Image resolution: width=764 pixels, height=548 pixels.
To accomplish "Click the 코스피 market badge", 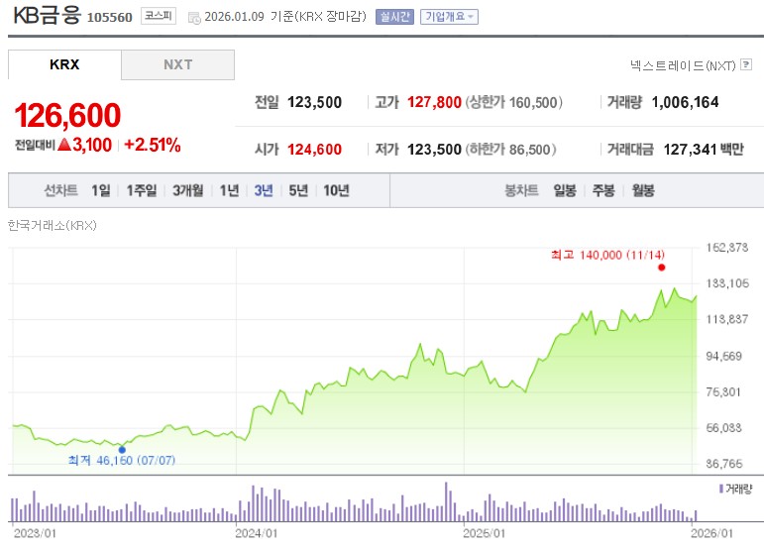I will coord(159,16).
